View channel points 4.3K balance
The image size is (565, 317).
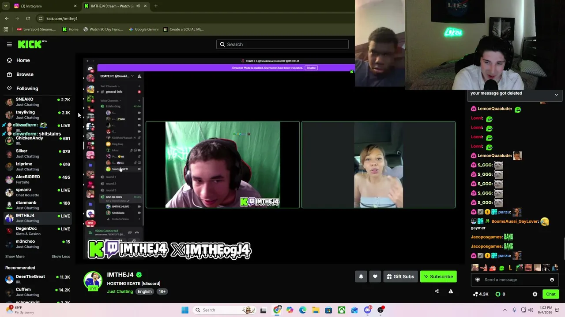click(481, 294)
